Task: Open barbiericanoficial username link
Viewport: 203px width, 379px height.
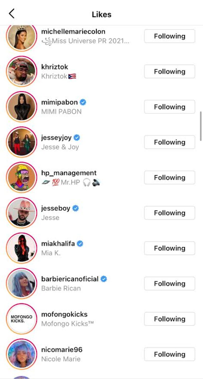Action: click(x=70, y=279)
